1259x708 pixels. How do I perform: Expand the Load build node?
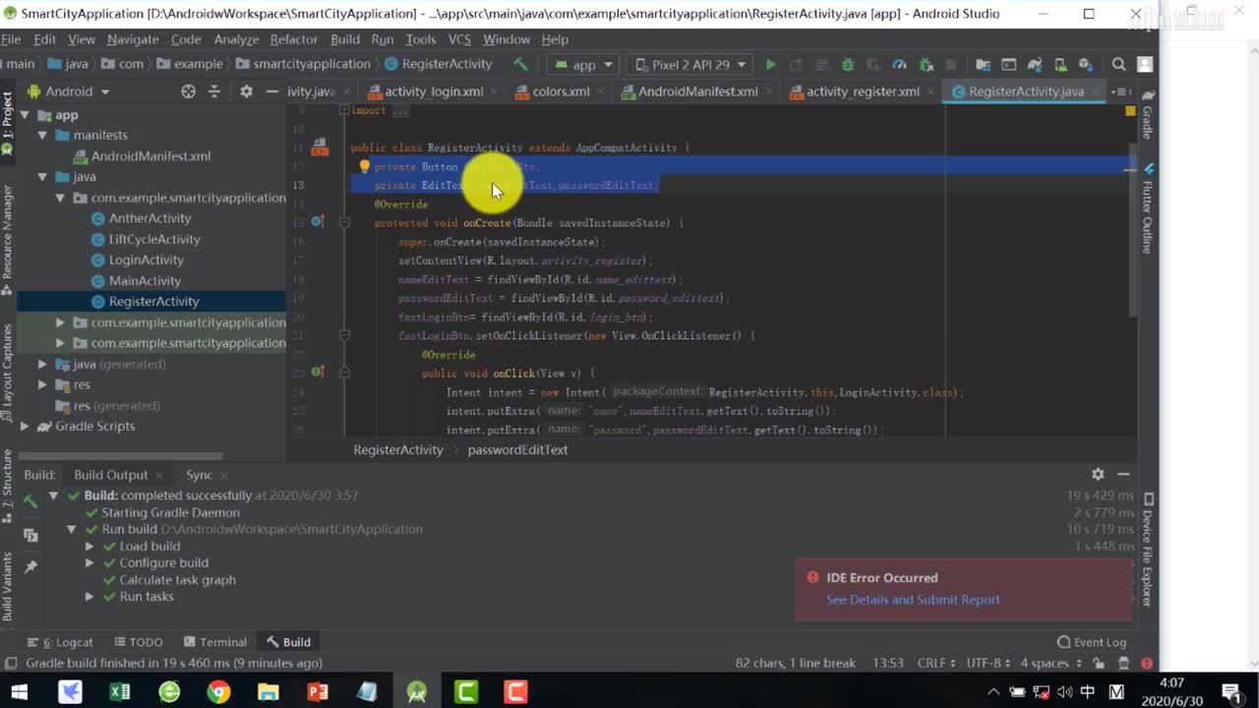point(90,547)
